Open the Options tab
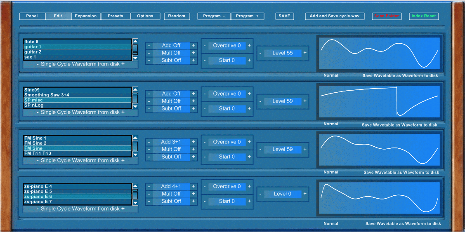The width and height of the screenshot is (465, 232). click(145, 16)
